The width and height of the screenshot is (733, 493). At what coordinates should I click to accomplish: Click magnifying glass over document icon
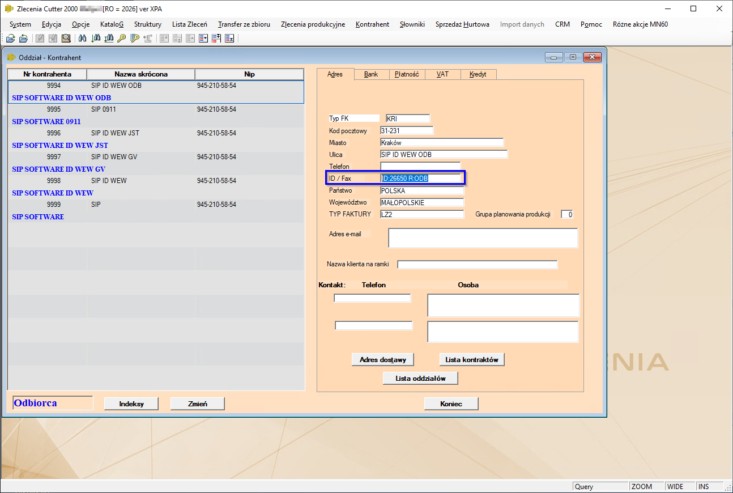click(x=66, y=38)
